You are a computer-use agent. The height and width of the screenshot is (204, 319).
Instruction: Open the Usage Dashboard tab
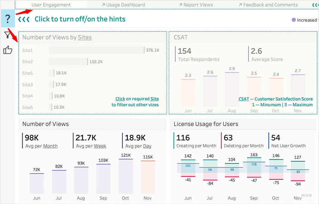point(126,5)
